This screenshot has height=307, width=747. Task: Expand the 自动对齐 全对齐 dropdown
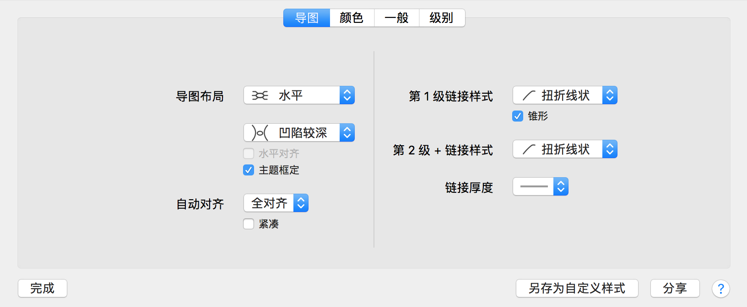tap(301, 203)
